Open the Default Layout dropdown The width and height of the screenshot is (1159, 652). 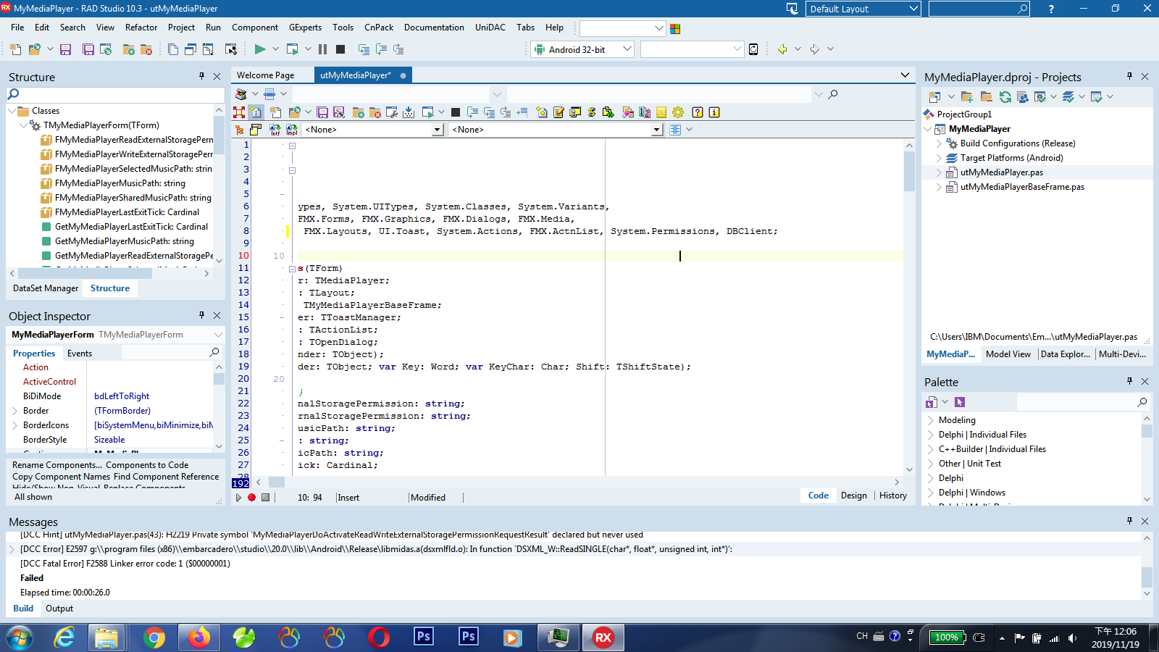(913, 9)
